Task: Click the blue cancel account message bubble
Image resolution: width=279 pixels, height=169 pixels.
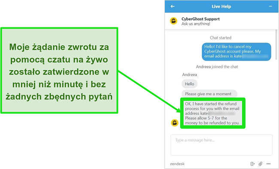Action: coord(237,51)
